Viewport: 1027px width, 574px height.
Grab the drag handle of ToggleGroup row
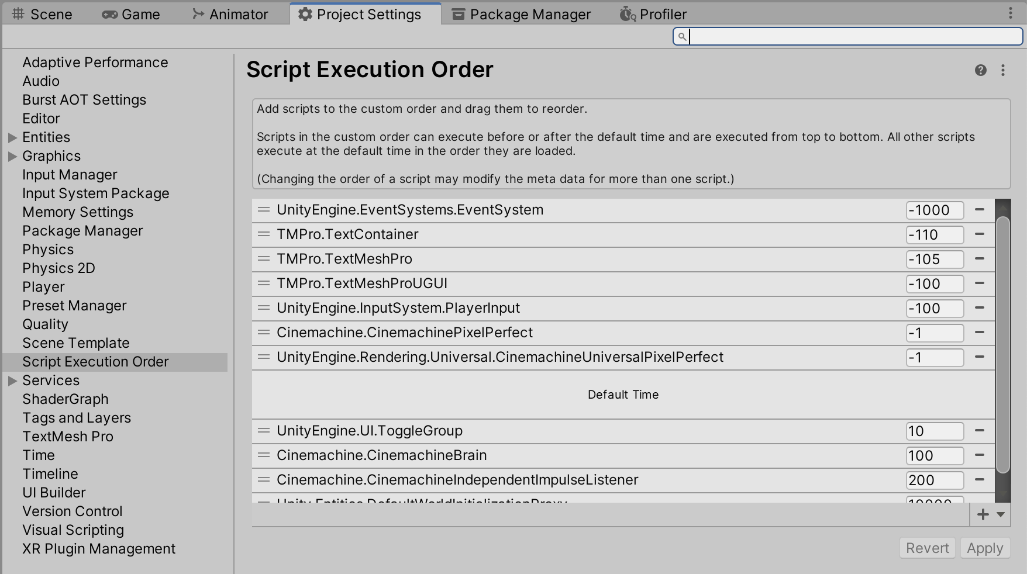(x=264, y=430)
